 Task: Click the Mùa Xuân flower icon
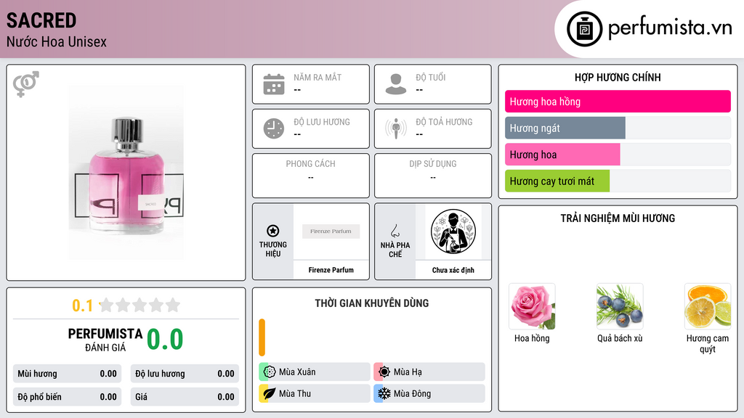pyautogui.click(x=270, y=372)
